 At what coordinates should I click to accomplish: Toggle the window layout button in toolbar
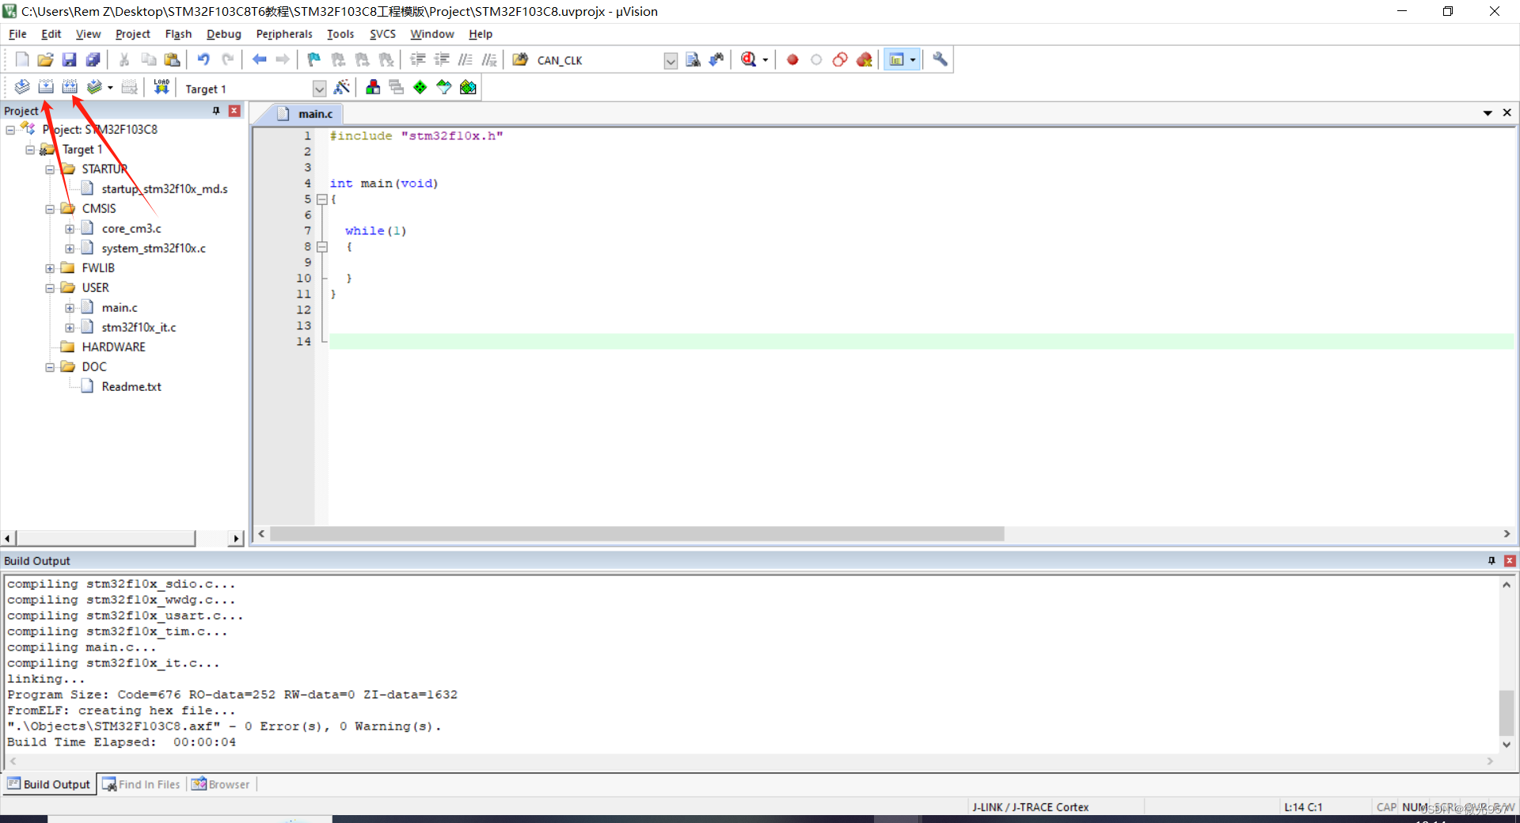point(897,59)
